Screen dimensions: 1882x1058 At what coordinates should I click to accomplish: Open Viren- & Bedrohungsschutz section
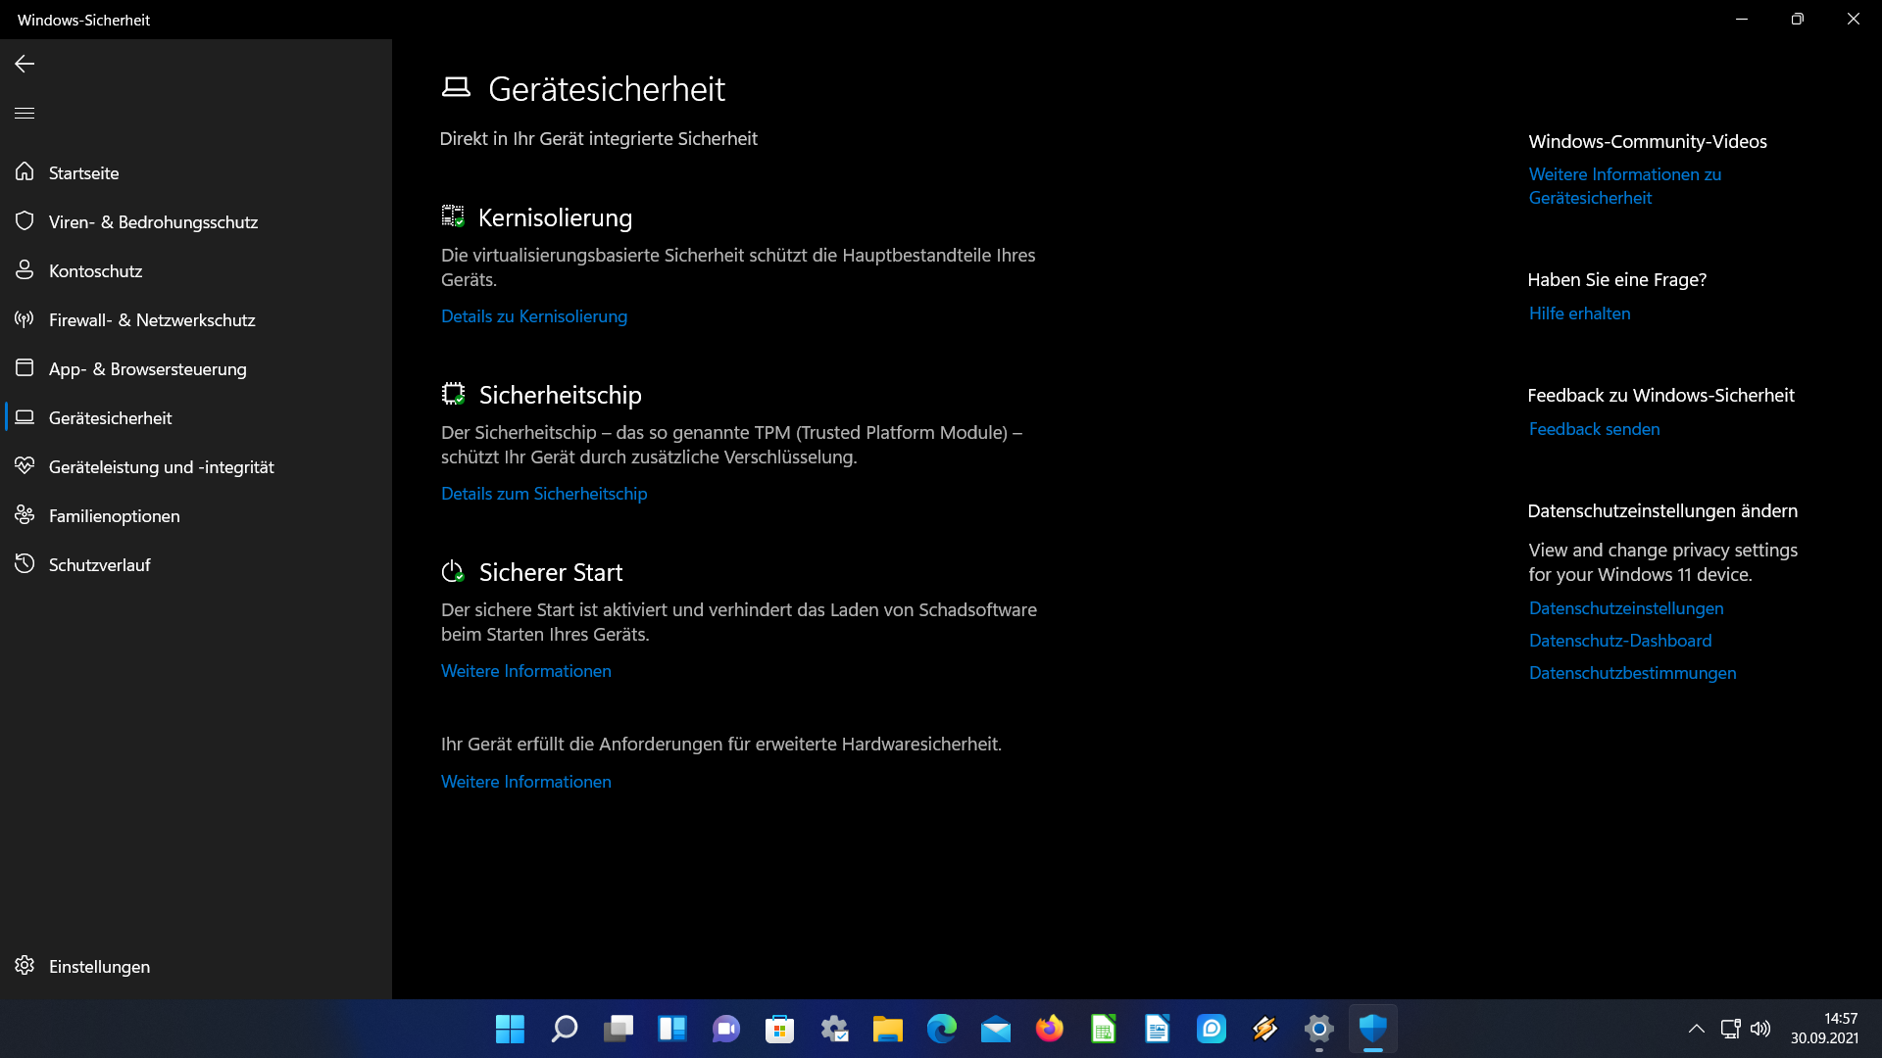click(x=153, y=222)
